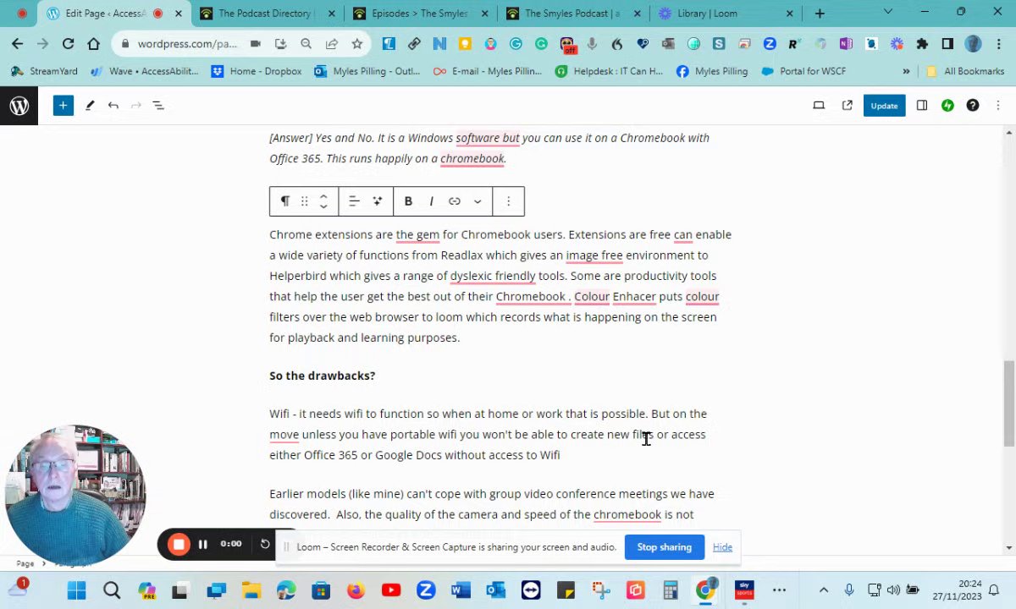Insert a link from block toolbar
This screenshot has width=1016, height=609.
point(455,201)
